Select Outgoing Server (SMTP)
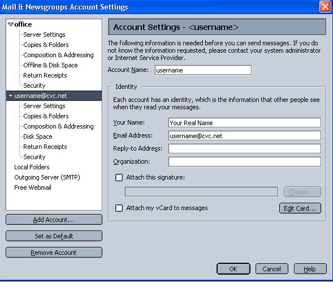This screenshot has width=333, height=282. click(47, 177)
